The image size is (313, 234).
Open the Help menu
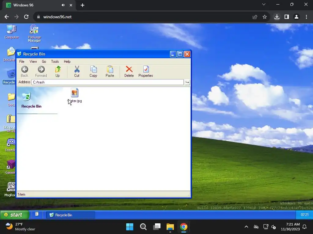[67, 62]
